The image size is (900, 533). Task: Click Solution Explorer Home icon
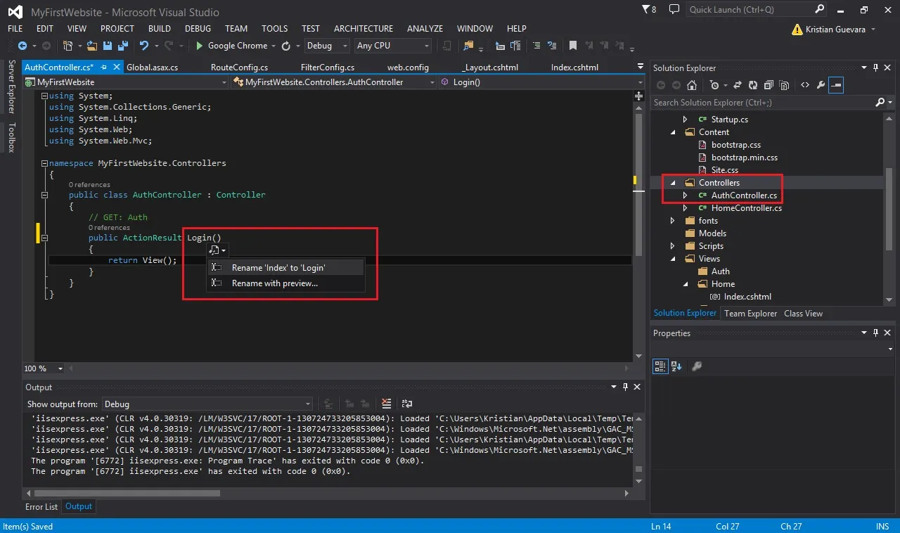pyautogui.click(x=692, y=85)
